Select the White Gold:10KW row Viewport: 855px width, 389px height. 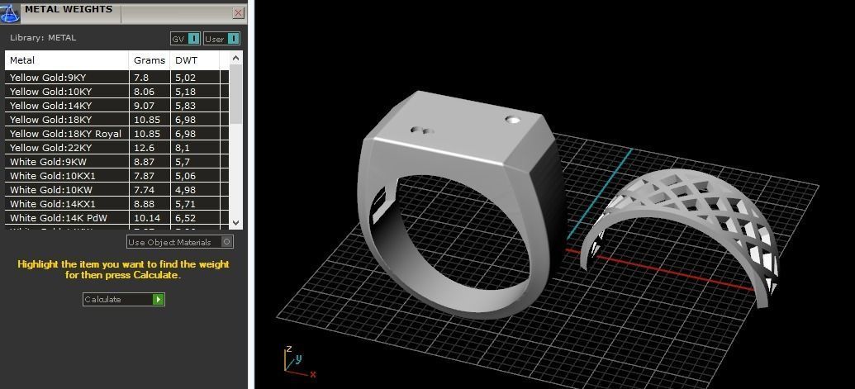(x=116, y=190)
